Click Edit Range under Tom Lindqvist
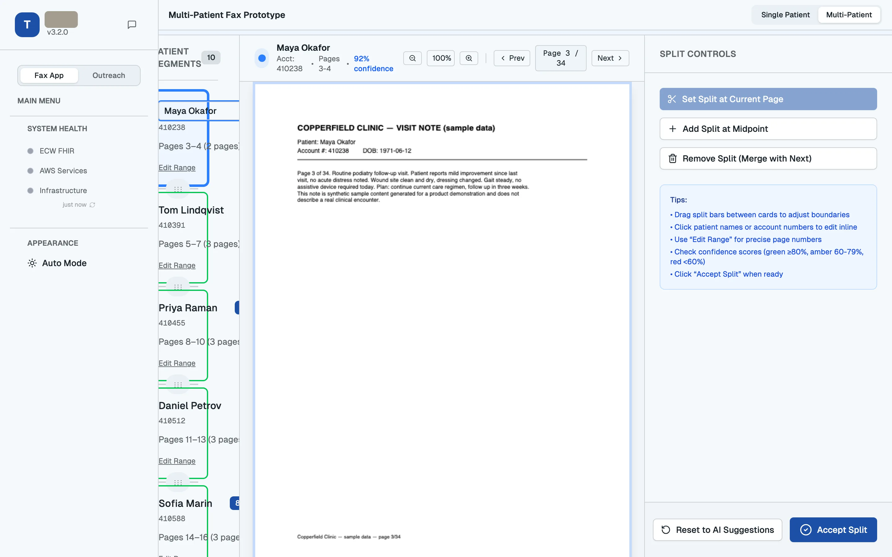892x557 pixels. tap(177, 266)
